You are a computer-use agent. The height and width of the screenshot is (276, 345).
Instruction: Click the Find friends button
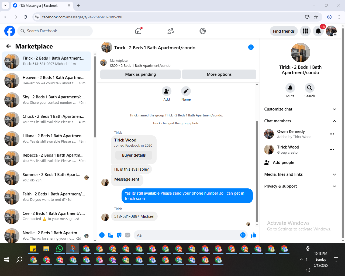[284, 31]
